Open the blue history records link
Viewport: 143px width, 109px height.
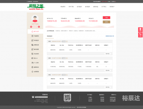click(110, 36)
